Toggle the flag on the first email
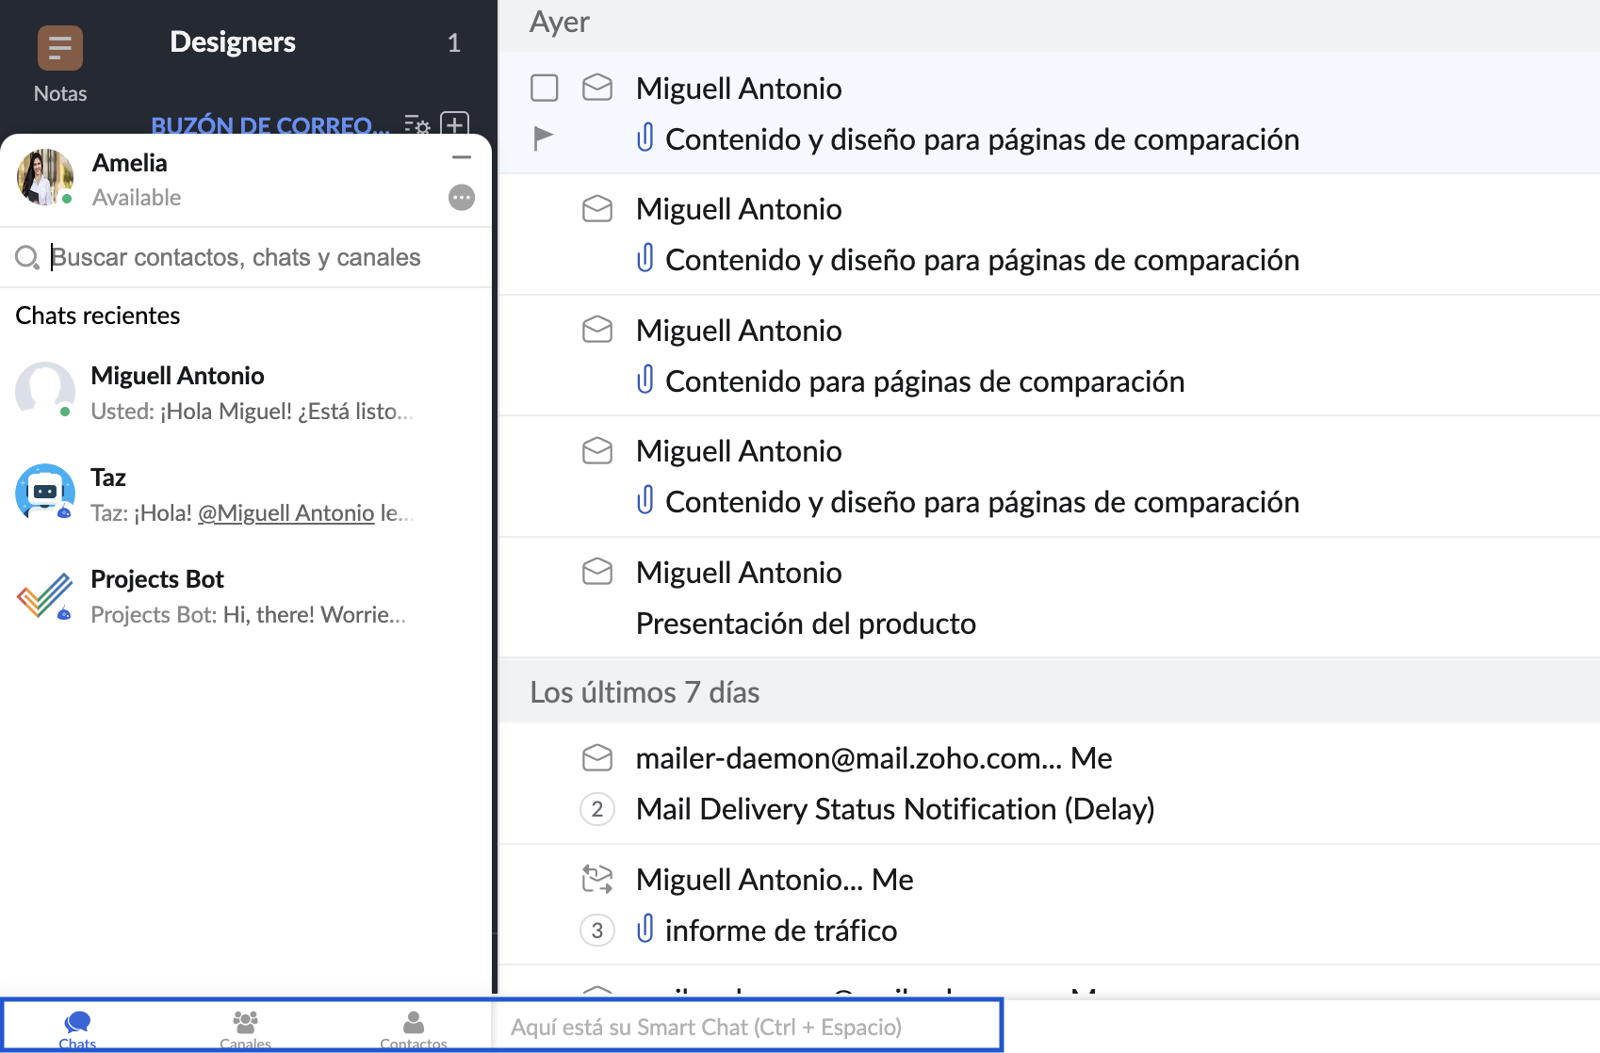This screenshot has width=1600, height=1053. pos(544,138)
